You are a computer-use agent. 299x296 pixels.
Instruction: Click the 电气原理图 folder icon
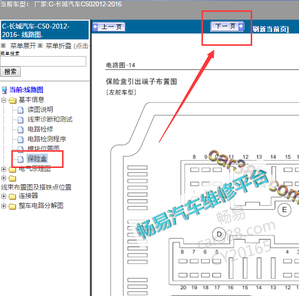(x=12, y=169)
